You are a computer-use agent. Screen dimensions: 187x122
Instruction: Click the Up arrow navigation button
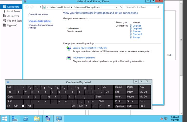point(40,7)
